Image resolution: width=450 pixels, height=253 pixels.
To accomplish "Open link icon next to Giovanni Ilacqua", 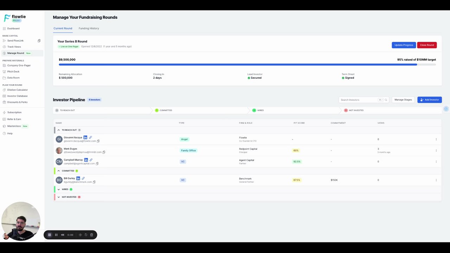I will point(90,137).
